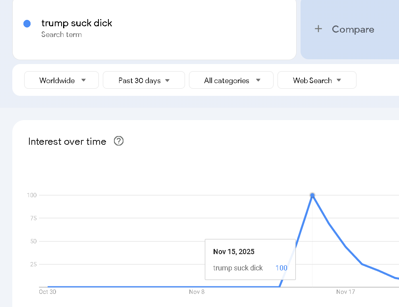Click the arrow icon next to Web Search
Viewport: 399px width, 307px height.
(339, 80)
